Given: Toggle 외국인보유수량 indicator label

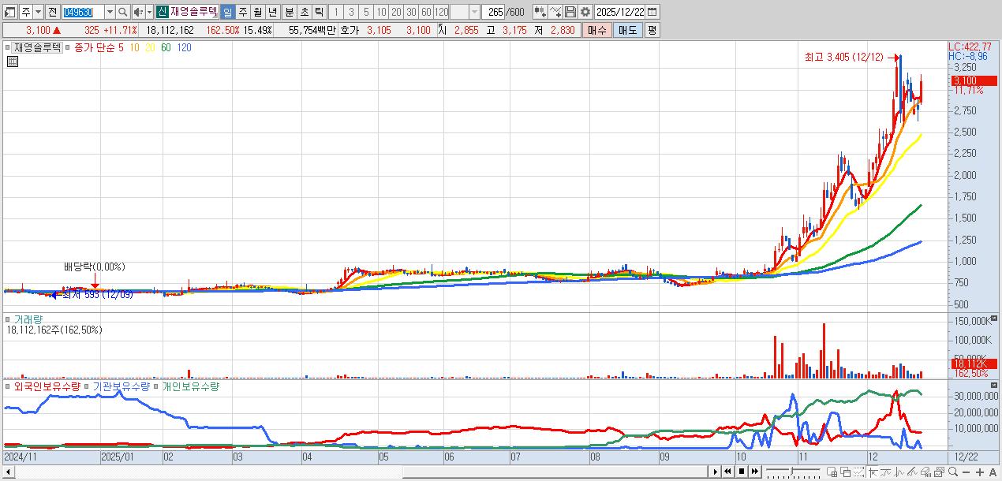Looking at the screenshot, I should point(47,387).
